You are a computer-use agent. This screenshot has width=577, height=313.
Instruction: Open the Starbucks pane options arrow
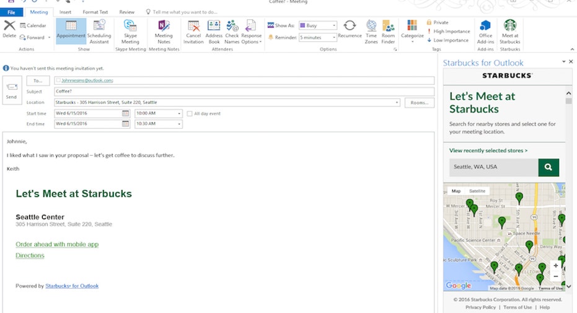(x=564, y=62)
